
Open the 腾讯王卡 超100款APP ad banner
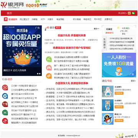point(22,51)
